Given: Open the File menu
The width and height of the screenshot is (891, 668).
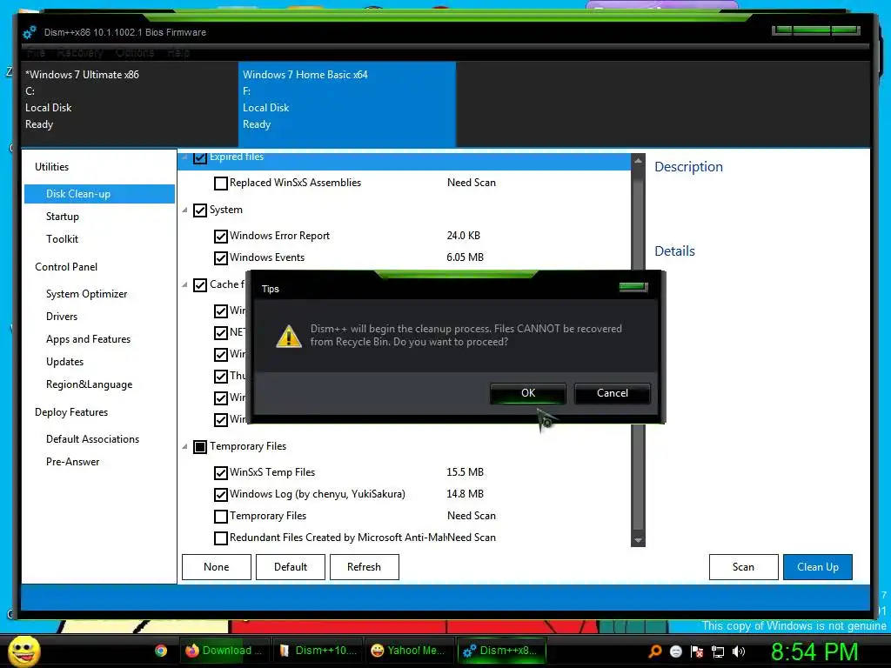Looking at the screenshot, I should click(36, 52).
